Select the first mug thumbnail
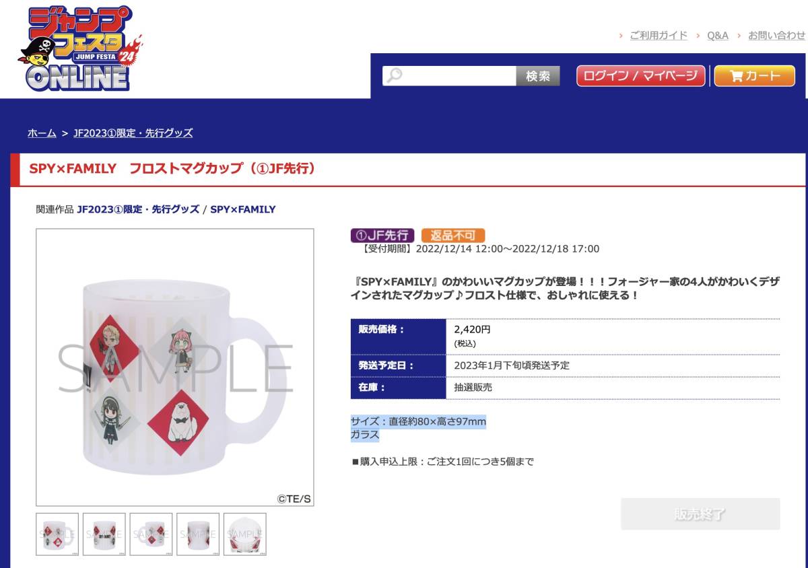This screenshot has width=808, height=568. point(57,534)
